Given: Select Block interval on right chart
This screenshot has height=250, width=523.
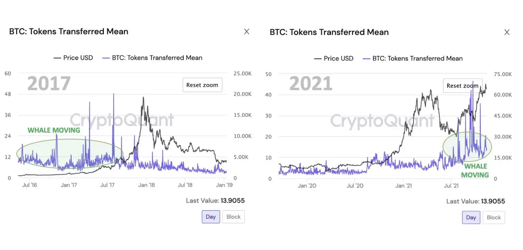Looking at the screenshot, I should point(494,217).
